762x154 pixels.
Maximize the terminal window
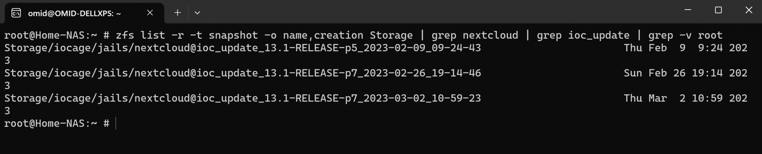point(718,10)
